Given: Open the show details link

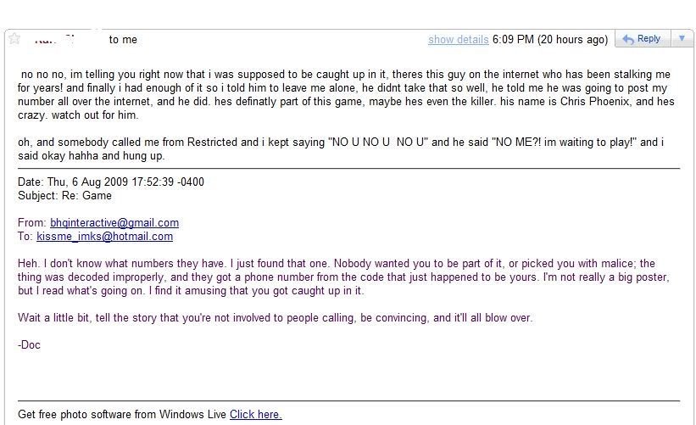Looking at the screenshot, I should pos(458,40).
